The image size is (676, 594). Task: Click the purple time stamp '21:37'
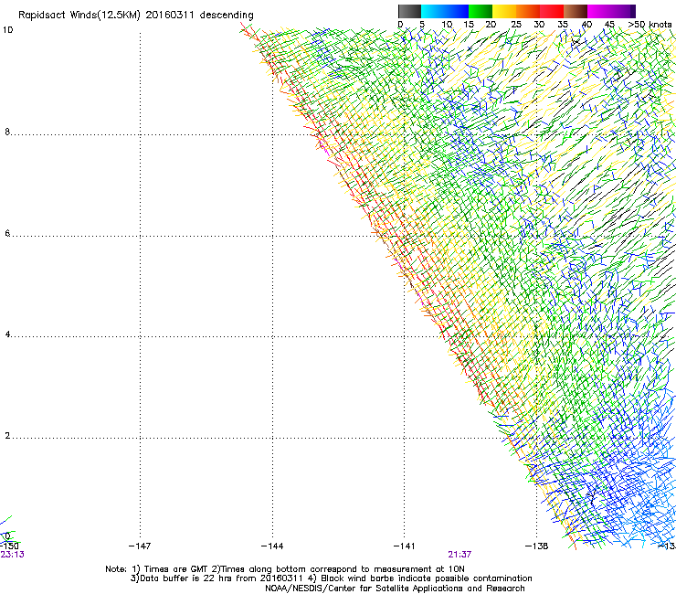click(x=459, y=555)
